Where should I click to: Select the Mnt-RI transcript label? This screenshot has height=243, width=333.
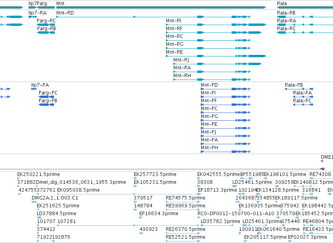point(173,21)
